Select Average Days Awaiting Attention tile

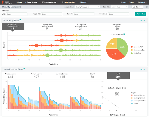(13, 27)
